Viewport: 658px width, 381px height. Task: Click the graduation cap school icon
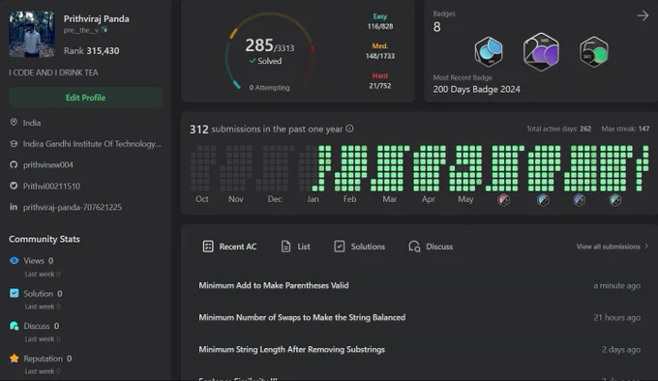(x=14, y=144)
